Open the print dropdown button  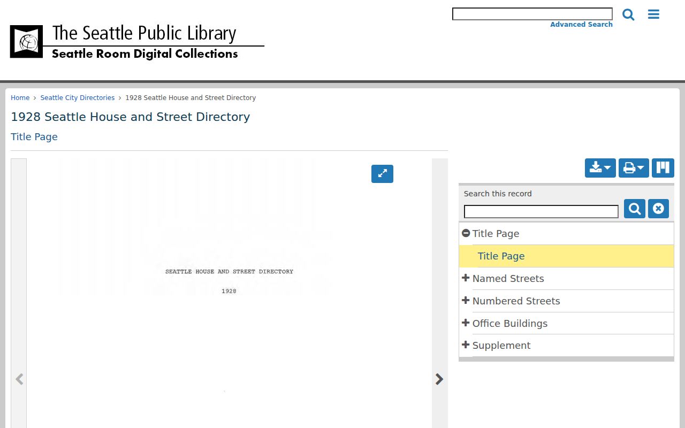coord(634,168)
